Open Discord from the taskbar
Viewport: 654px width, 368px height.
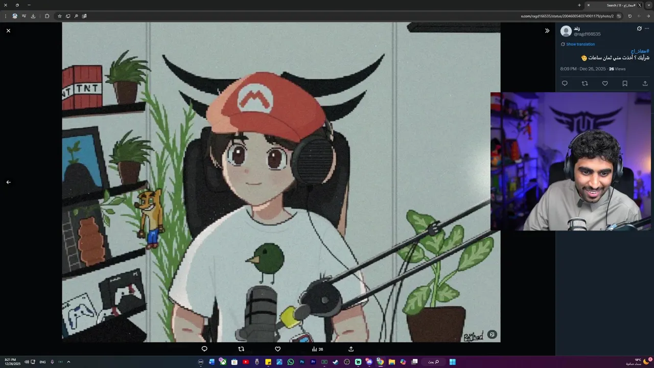369,362
